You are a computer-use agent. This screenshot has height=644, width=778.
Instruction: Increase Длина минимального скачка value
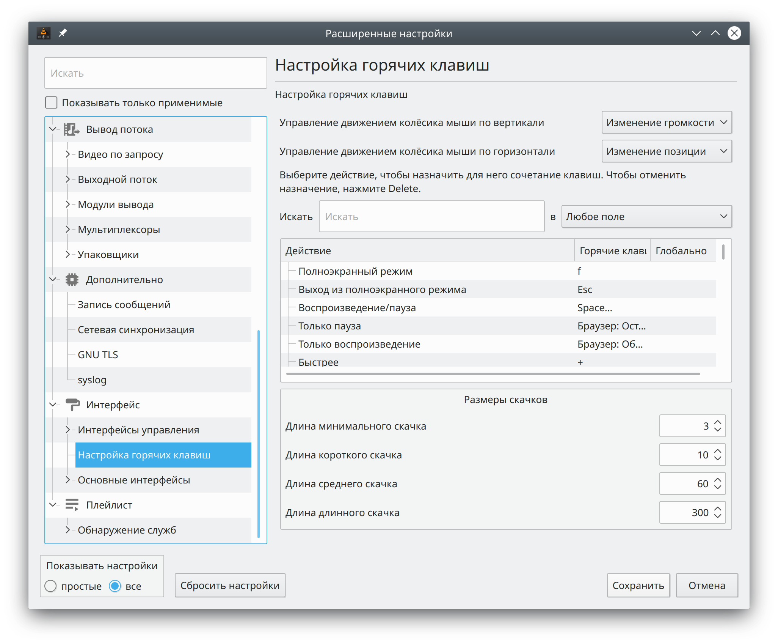pos(718,422)
